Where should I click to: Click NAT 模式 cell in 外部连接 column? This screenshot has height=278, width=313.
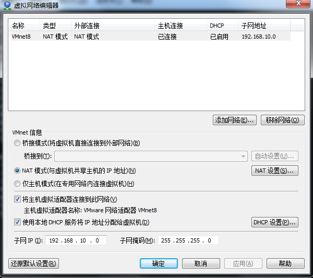(87, 37)
